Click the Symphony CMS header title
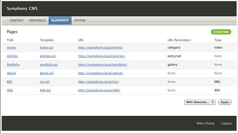238x133 pixels. tap(22, 9)
